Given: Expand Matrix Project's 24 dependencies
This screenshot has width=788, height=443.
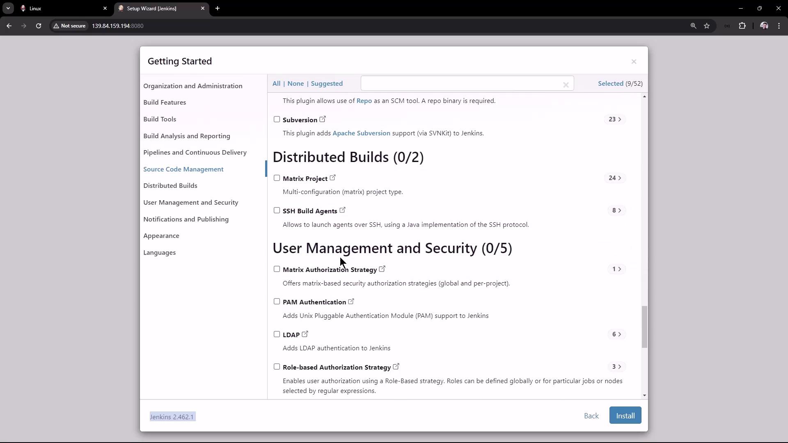Looking at the screenshot, I should (615, 178).
